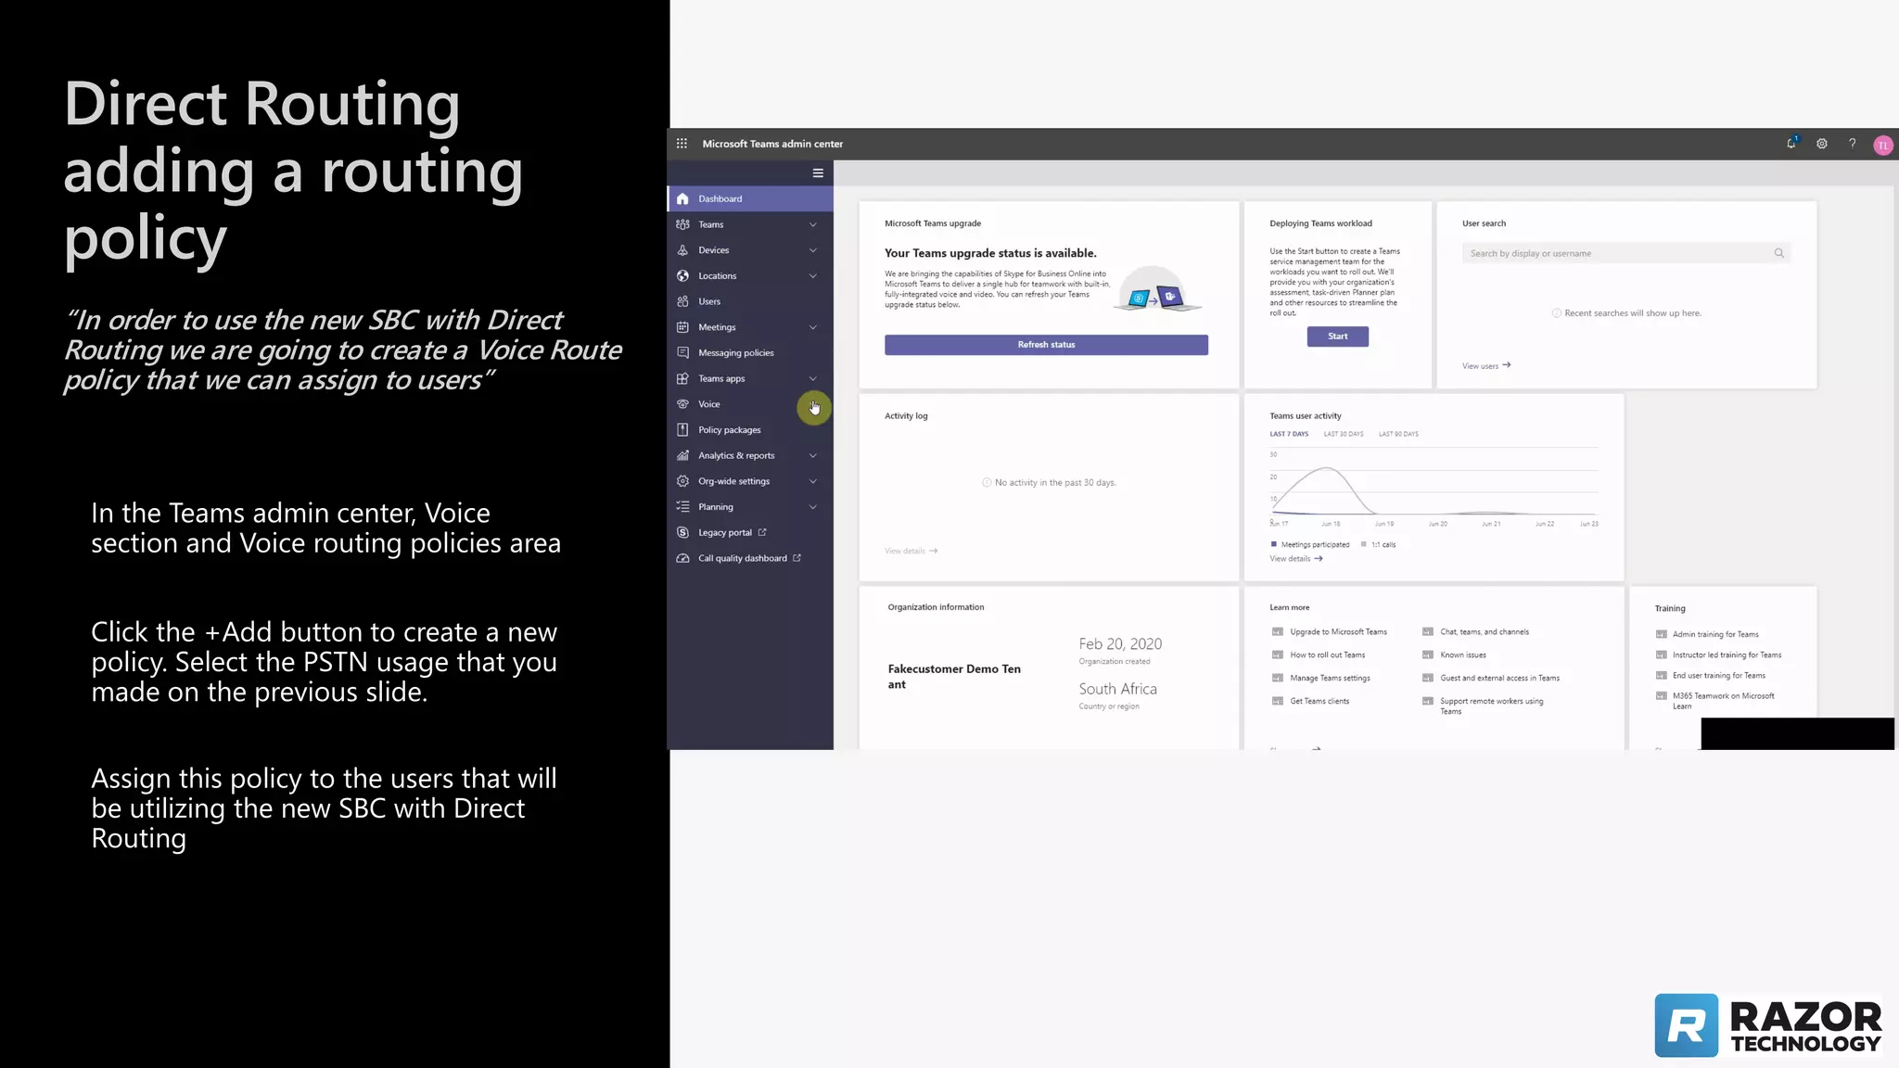Open Users in the sidebar
Screen dimensions: 1899x1068
click(x=750, y=302)
